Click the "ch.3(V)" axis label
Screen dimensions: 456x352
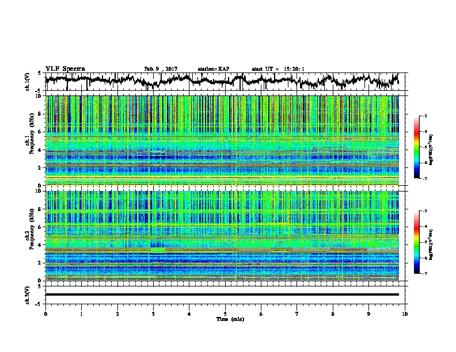(28, 296)
